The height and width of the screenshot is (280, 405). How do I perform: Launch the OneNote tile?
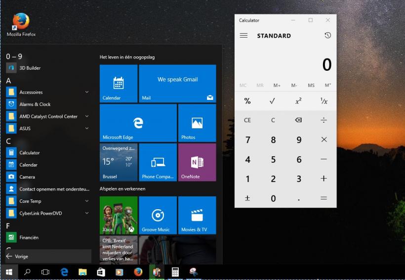(x=197, y=162)
